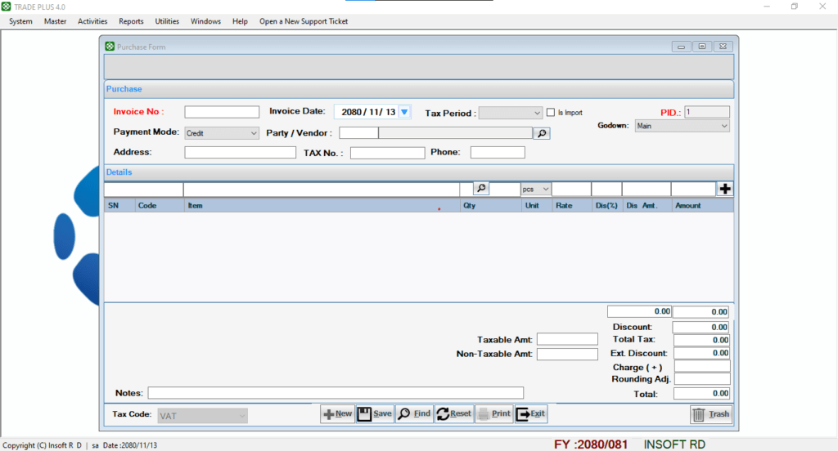The width and height of the screenshot is (838, 451).
Task: Click Open a New Support Ticket
Action: (303, 21)
